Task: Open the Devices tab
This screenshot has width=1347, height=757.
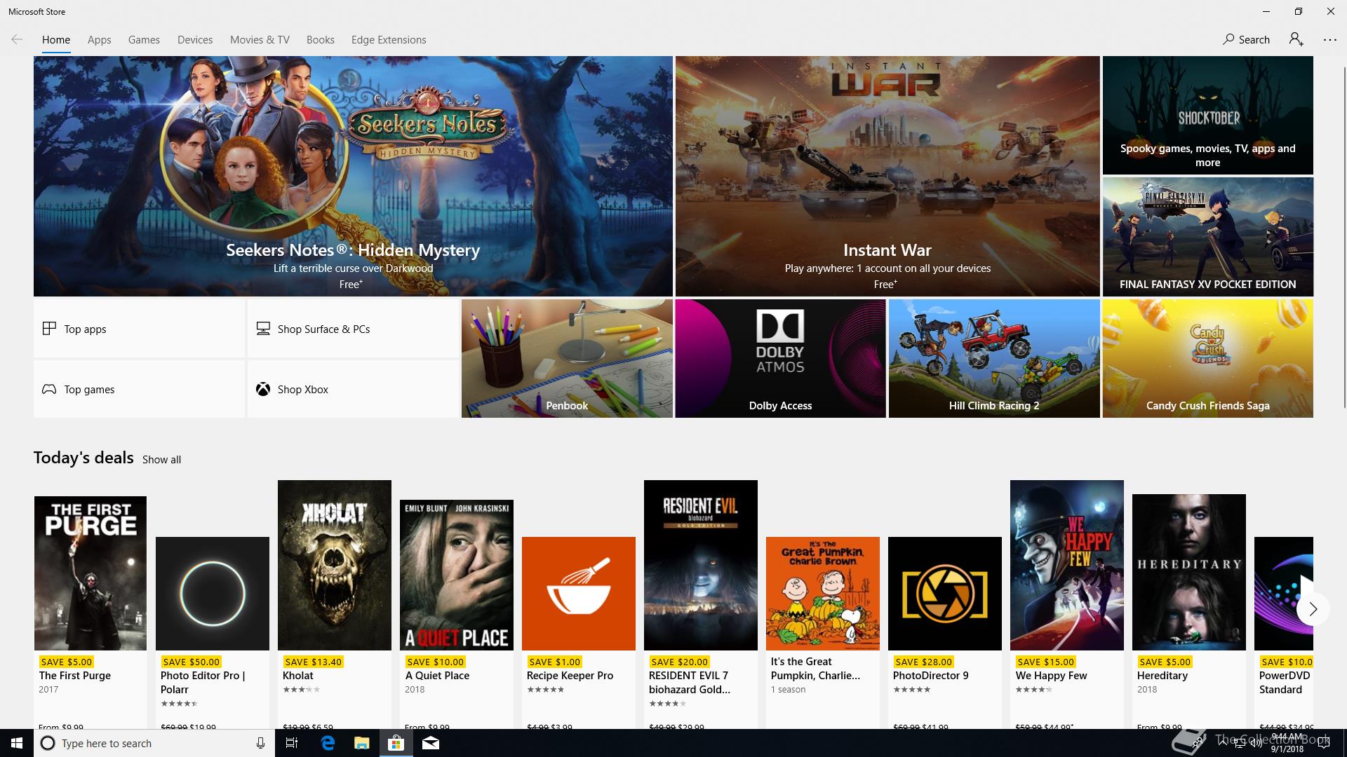Action: tap(195, 40)
